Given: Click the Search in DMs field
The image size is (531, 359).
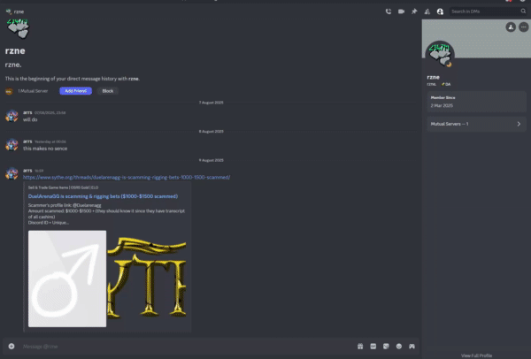Looking at the screenshot, I should [x=488, y=11].
